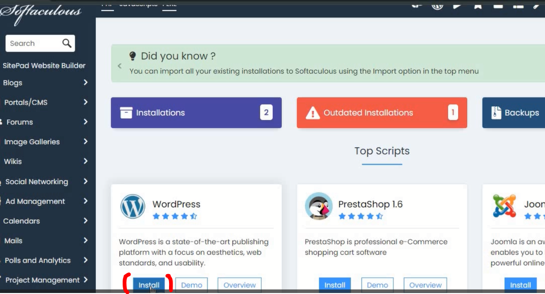
Task: Click the Joomla logo
Action: click(x=504, y=206)
